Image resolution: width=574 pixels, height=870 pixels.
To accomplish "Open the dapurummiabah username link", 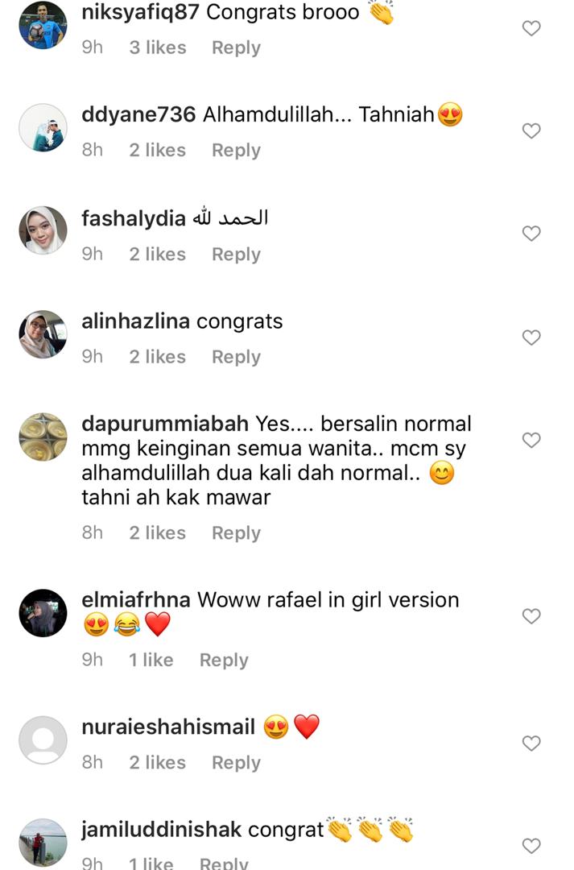I will click(x=165, y=424).
